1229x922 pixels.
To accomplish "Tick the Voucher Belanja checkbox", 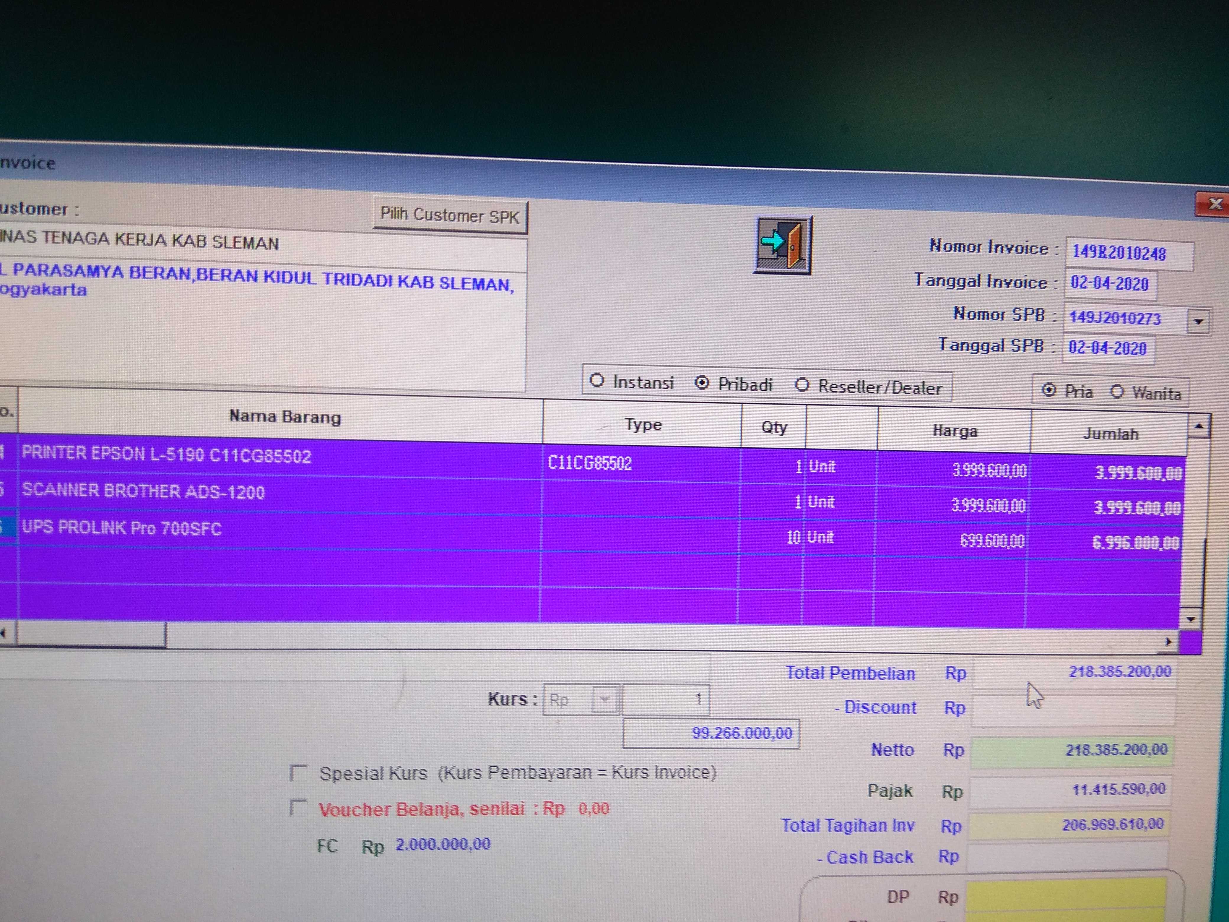I will coord(299,807).
